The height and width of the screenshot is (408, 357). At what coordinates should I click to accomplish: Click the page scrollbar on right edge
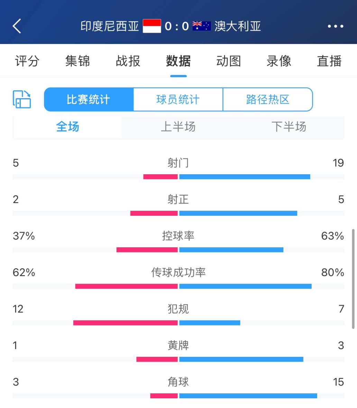tap(353, 278)
